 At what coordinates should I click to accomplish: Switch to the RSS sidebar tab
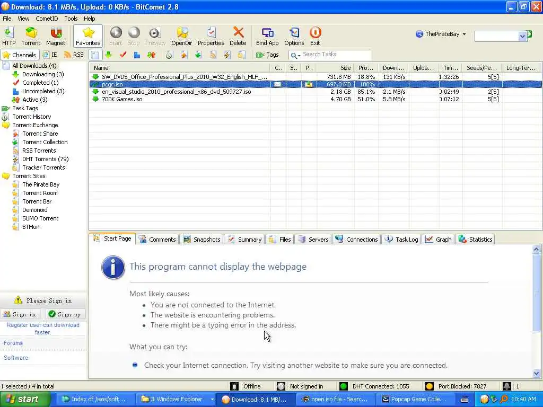[x=74, y=55]
